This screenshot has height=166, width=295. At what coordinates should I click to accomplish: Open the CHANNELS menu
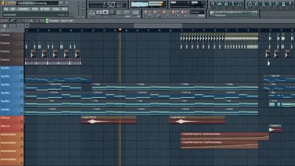pos(24,9)
